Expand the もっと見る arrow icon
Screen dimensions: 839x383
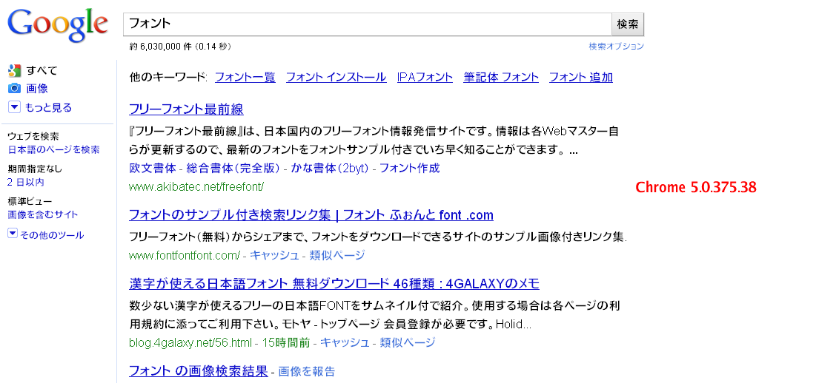14,107
